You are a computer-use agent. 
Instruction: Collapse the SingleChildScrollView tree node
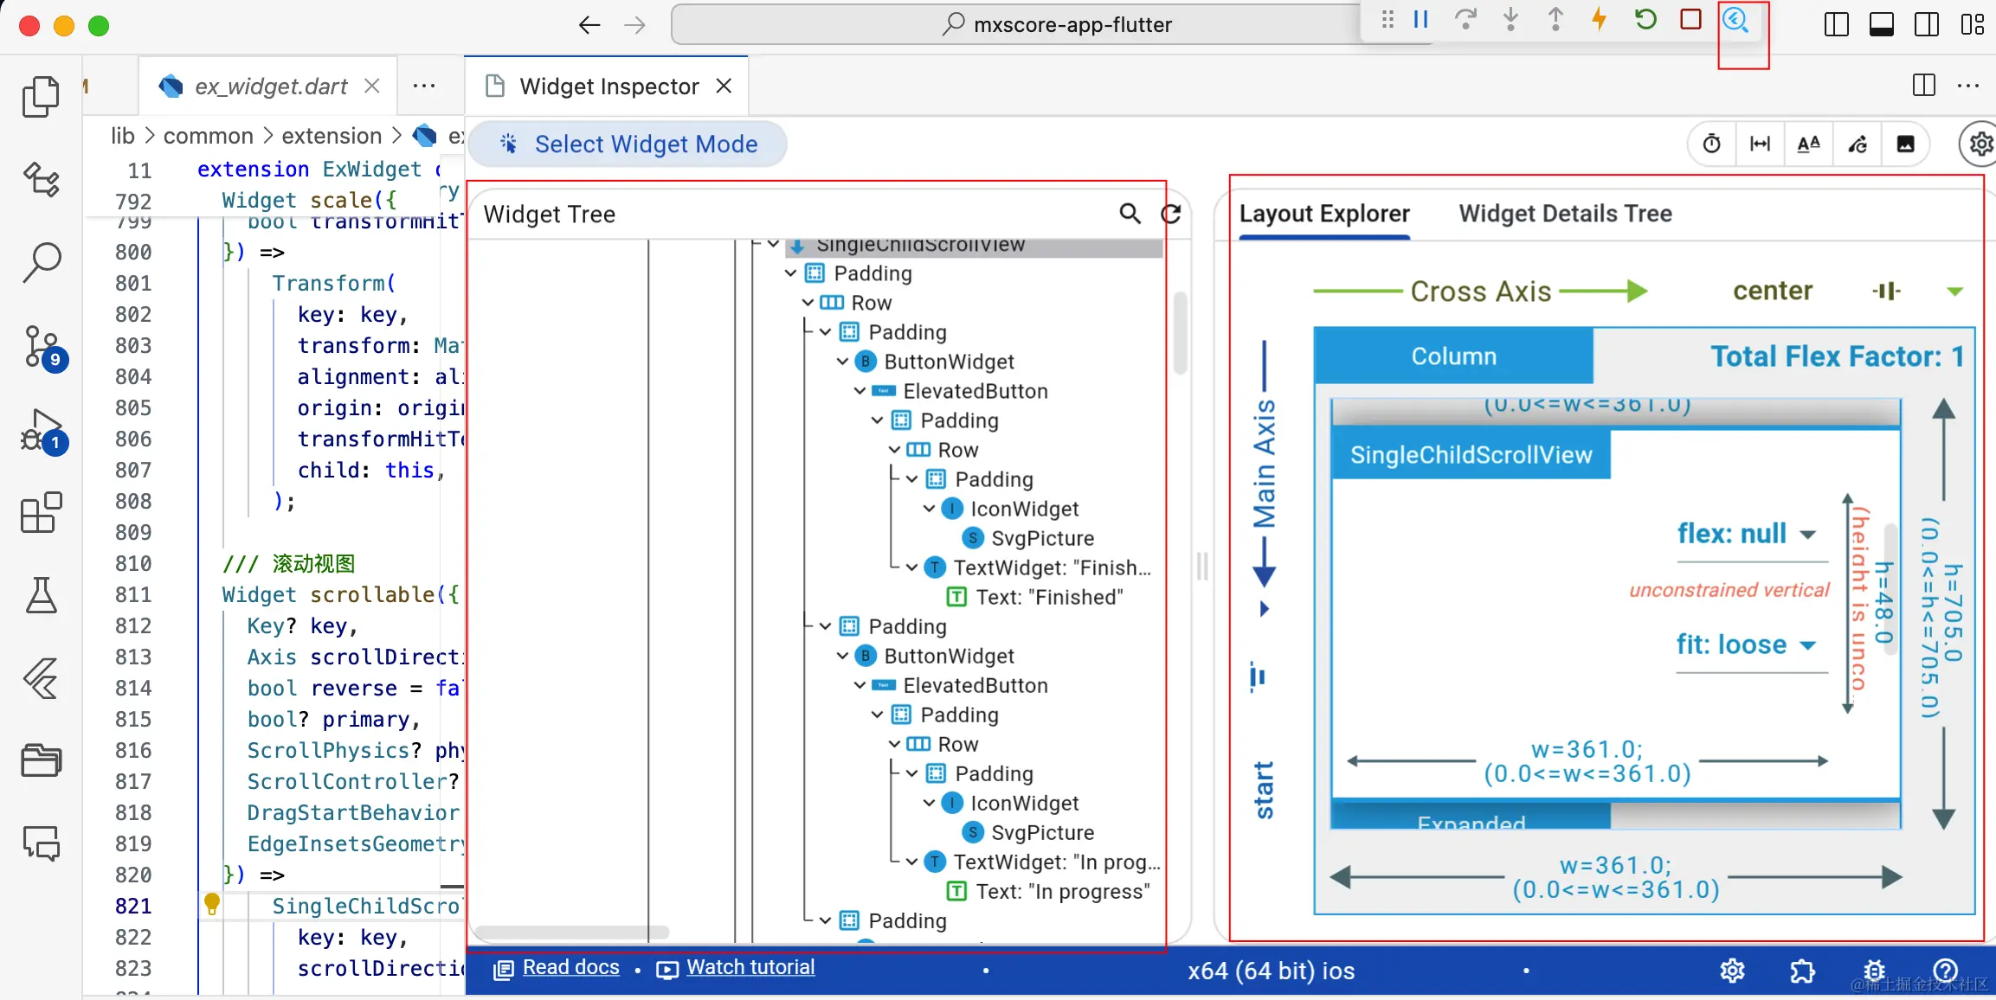tap(772, 244)
